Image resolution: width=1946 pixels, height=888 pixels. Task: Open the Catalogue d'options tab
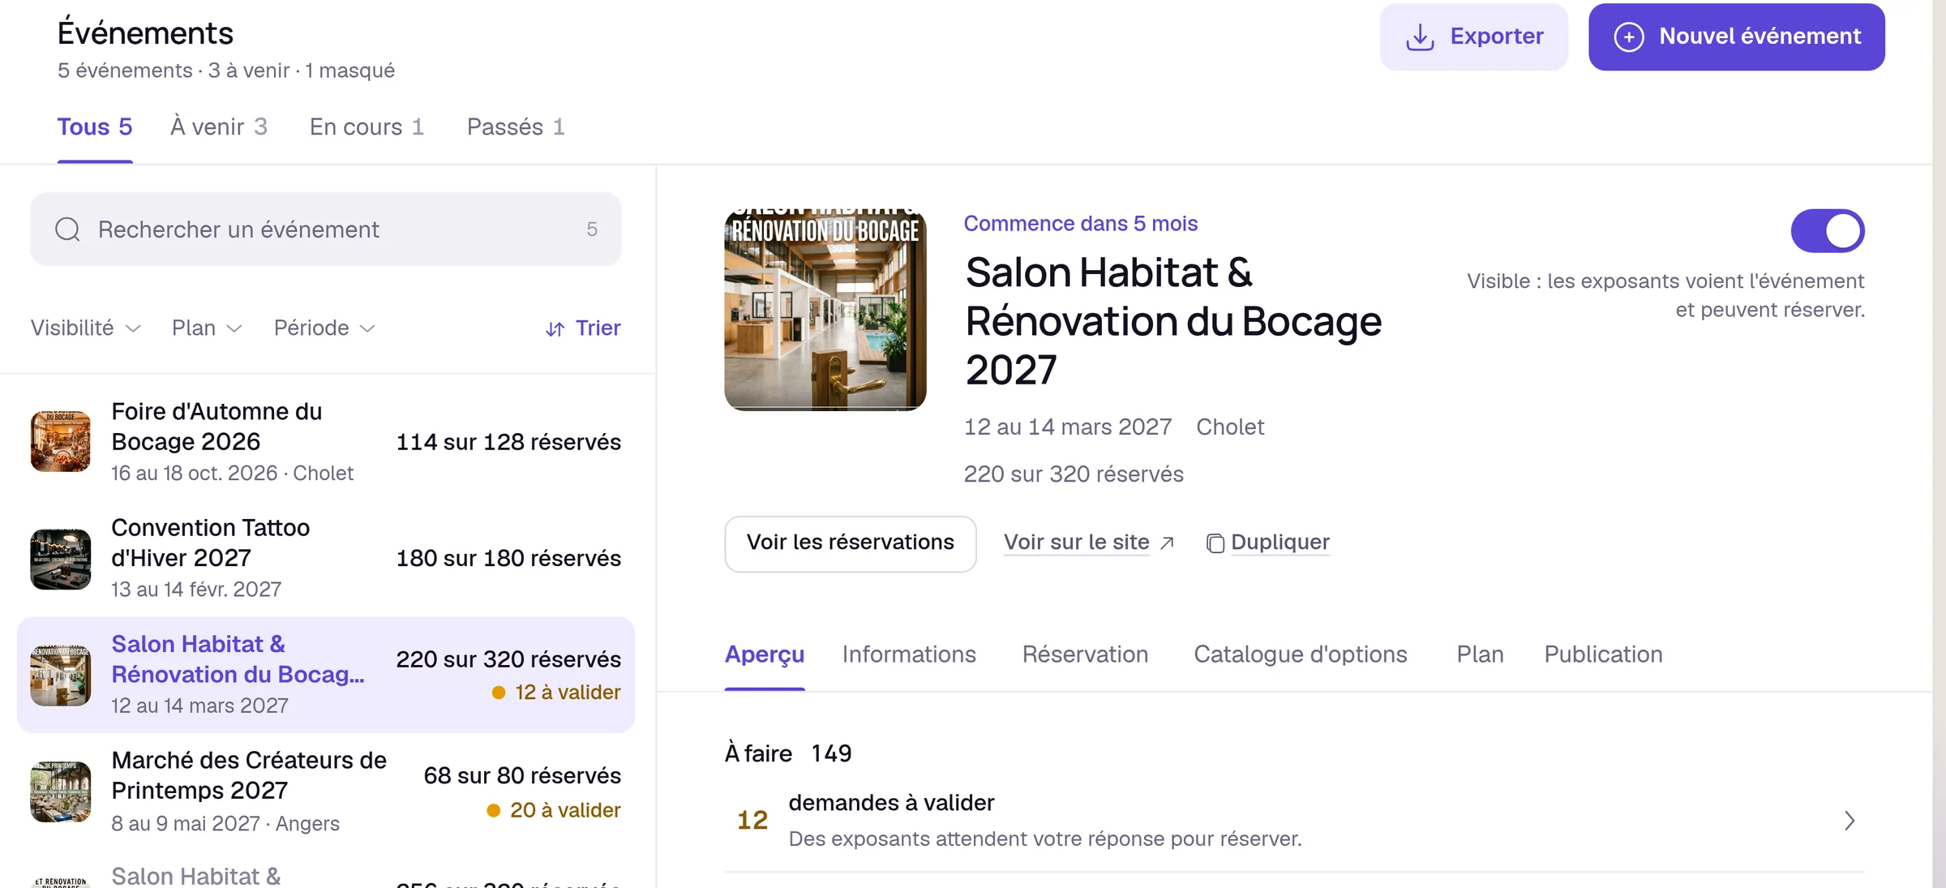(1301, 654)
